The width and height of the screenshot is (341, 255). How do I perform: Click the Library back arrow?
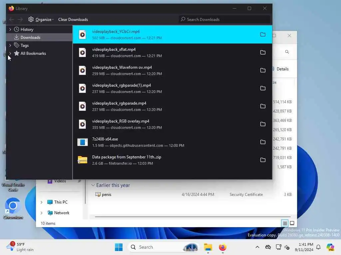12,20
